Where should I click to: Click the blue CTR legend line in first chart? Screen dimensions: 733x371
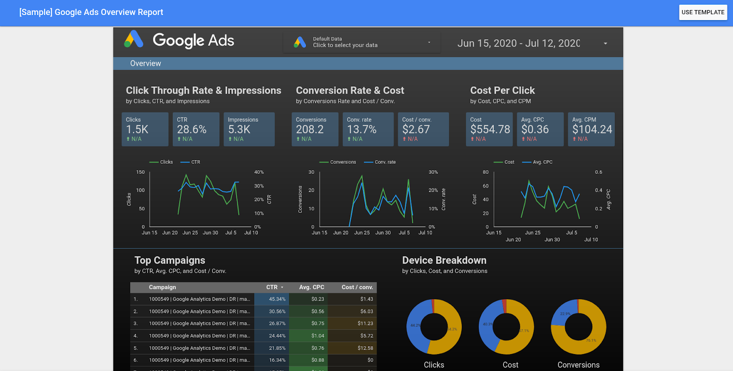[185, 162]
